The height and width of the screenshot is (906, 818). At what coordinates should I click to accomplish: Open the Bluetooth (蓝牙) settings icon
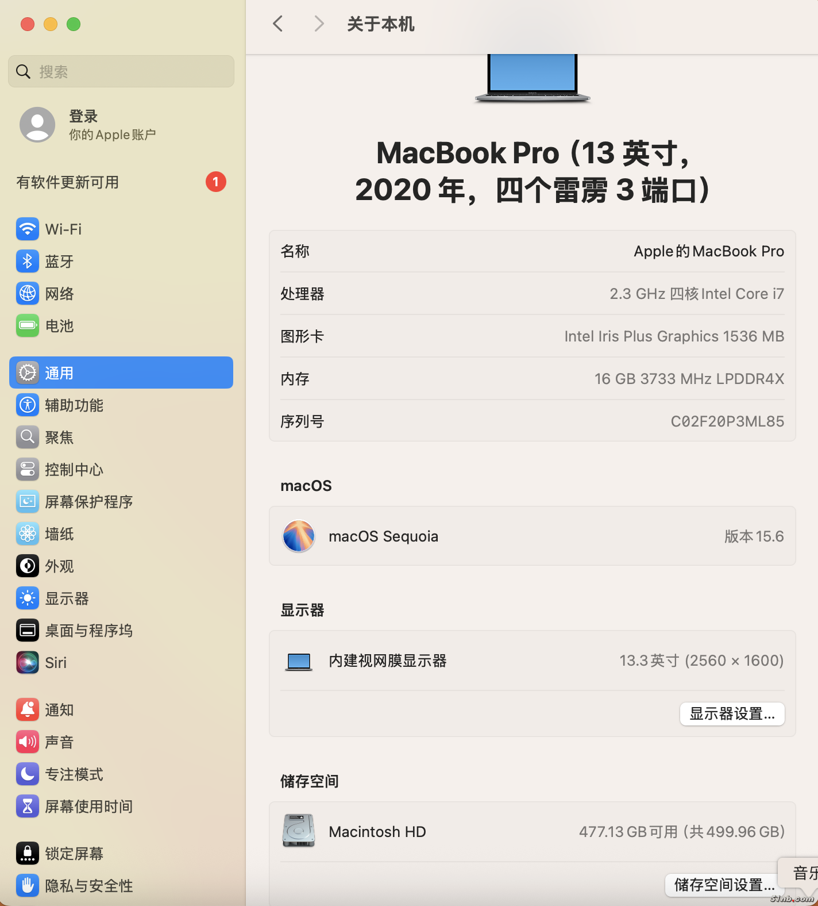click(28, 261)
